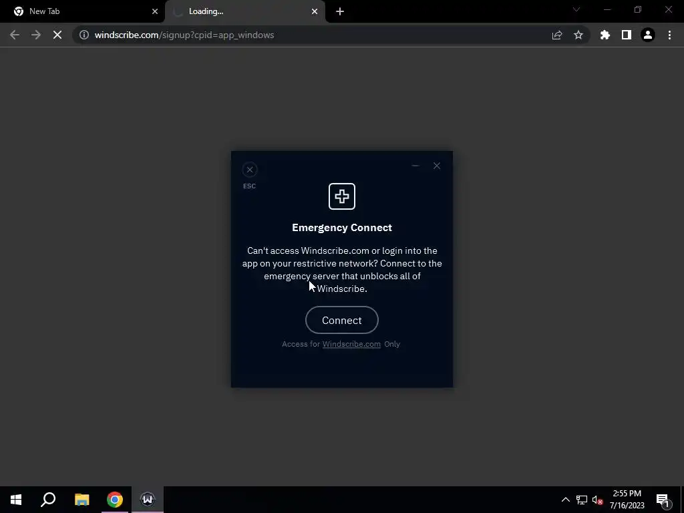Open the Windows notification center

(663, 500)
